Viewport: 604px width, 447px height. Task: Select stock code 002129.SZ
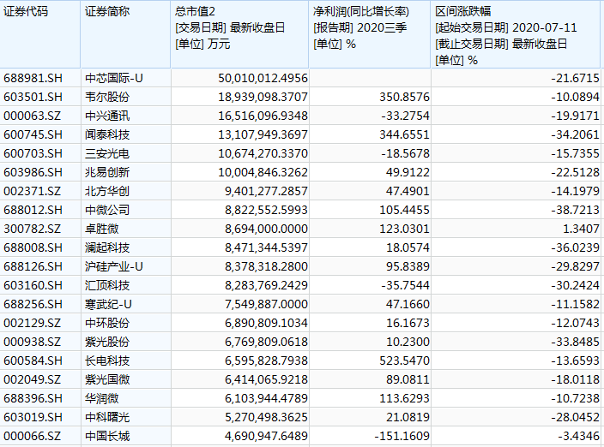33,323
